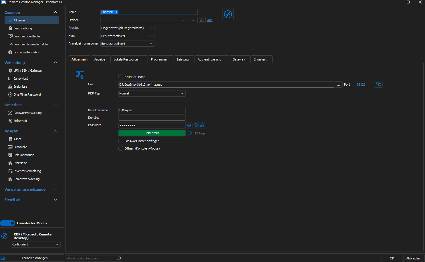
Task: Collapse the Sicherheit group header
Action: point(55,105)
